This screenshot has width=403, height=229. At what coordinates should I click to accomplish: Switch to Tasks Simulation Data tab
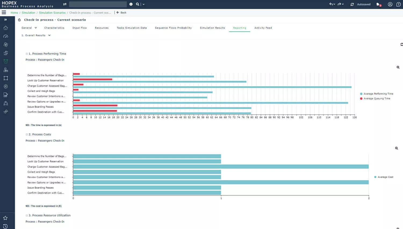coord(132,28)
